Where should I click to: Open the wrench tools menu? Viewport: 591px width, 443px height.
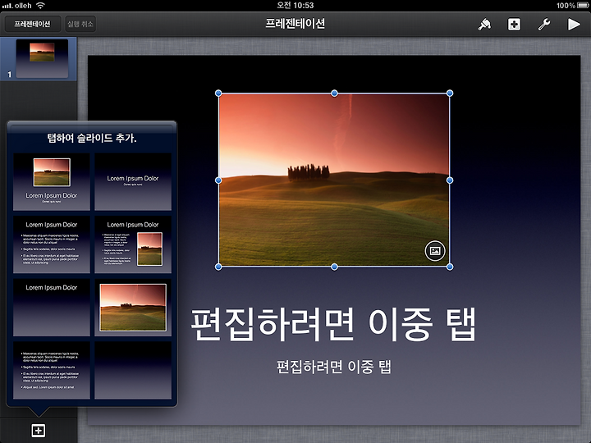coord(544,25)
